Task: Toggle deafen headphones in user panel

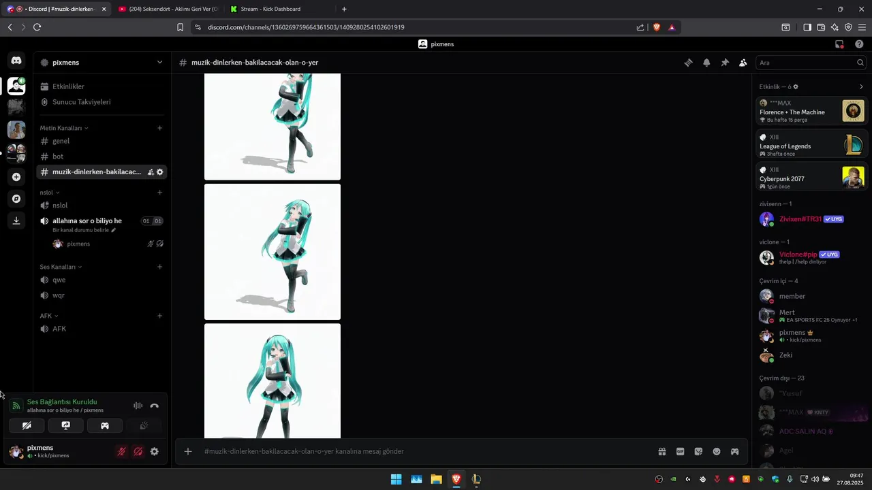Action: tap(138, 451)
